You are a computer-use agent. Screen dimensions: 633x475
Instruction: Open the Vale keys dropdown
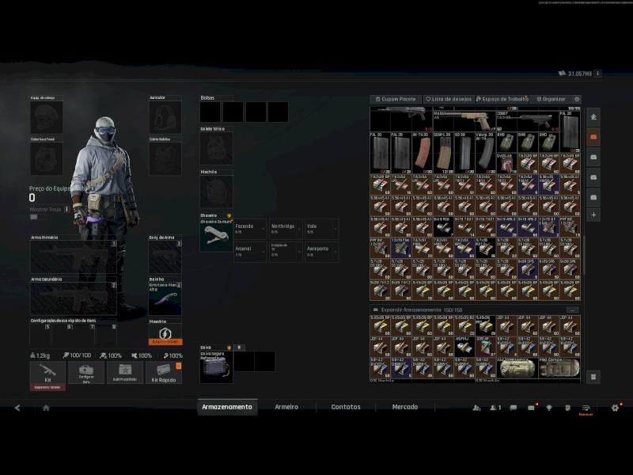(322, 229)
